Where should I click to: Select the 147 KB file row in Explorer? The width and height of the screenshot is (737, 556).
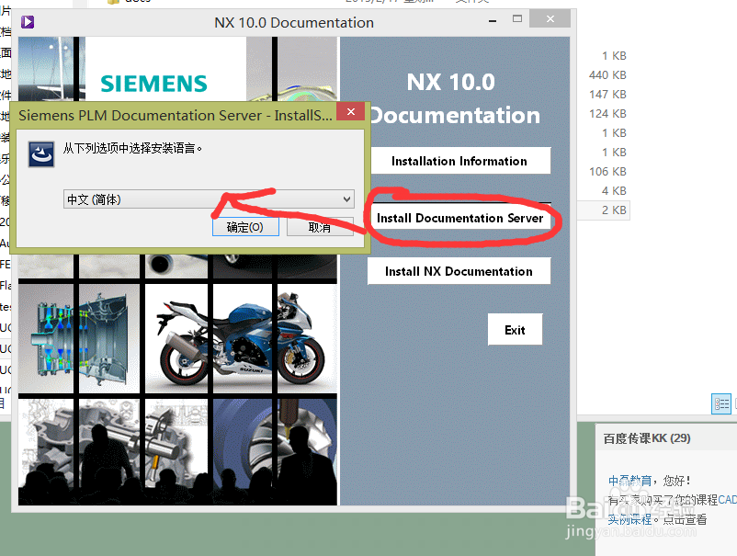tap(607, 95)
